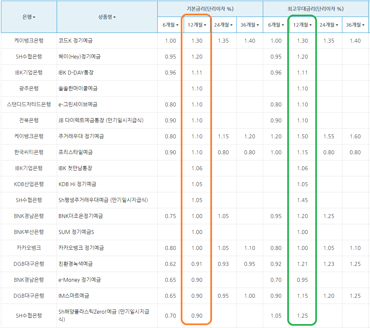Image resolution: width=370 pixels, height=328 pixels.
Task: Select the 프리스타일예금 product
Action: coord(76,152)
